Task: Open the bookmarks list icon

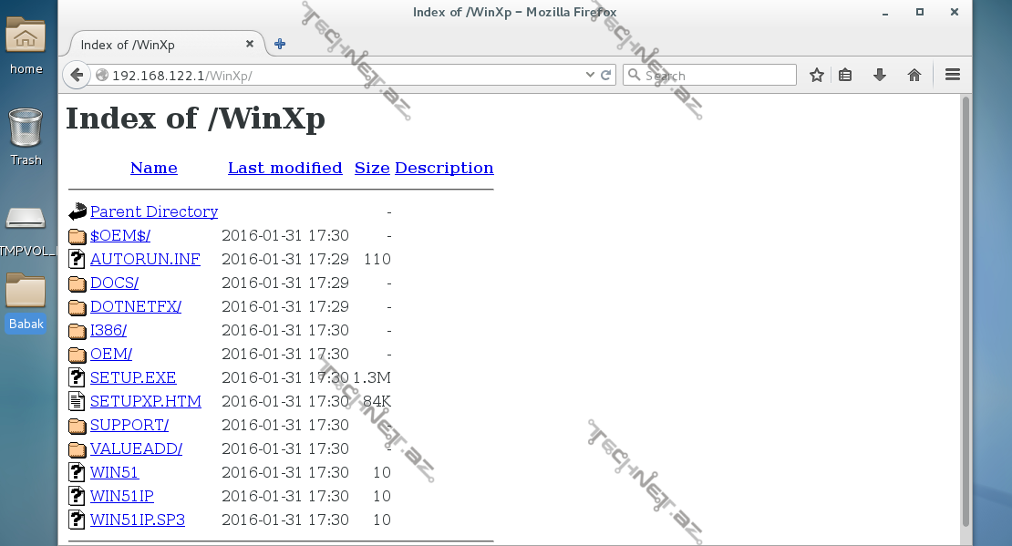Action: point(845,76)
